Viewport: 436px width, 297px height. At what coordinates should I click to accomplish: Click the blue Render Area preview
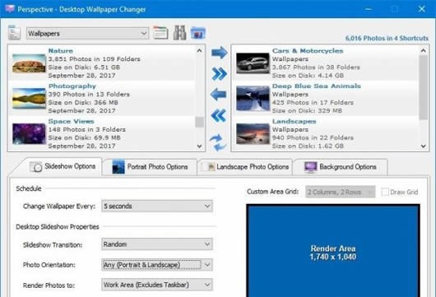pos(333,250)
